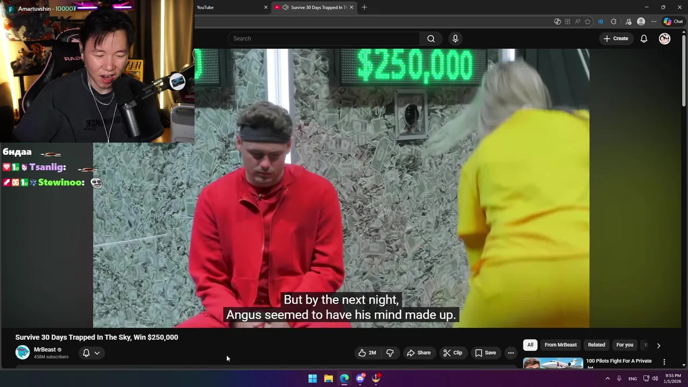Toggle the subscription notification bell for MrBeast
688x387 pixels.
pos(86,353)
